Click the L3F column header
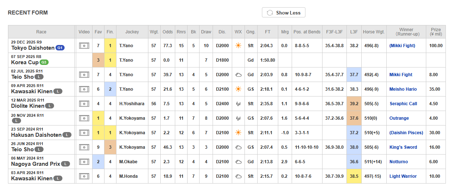The width and height of the screenshot is (460, 189). 354,32
